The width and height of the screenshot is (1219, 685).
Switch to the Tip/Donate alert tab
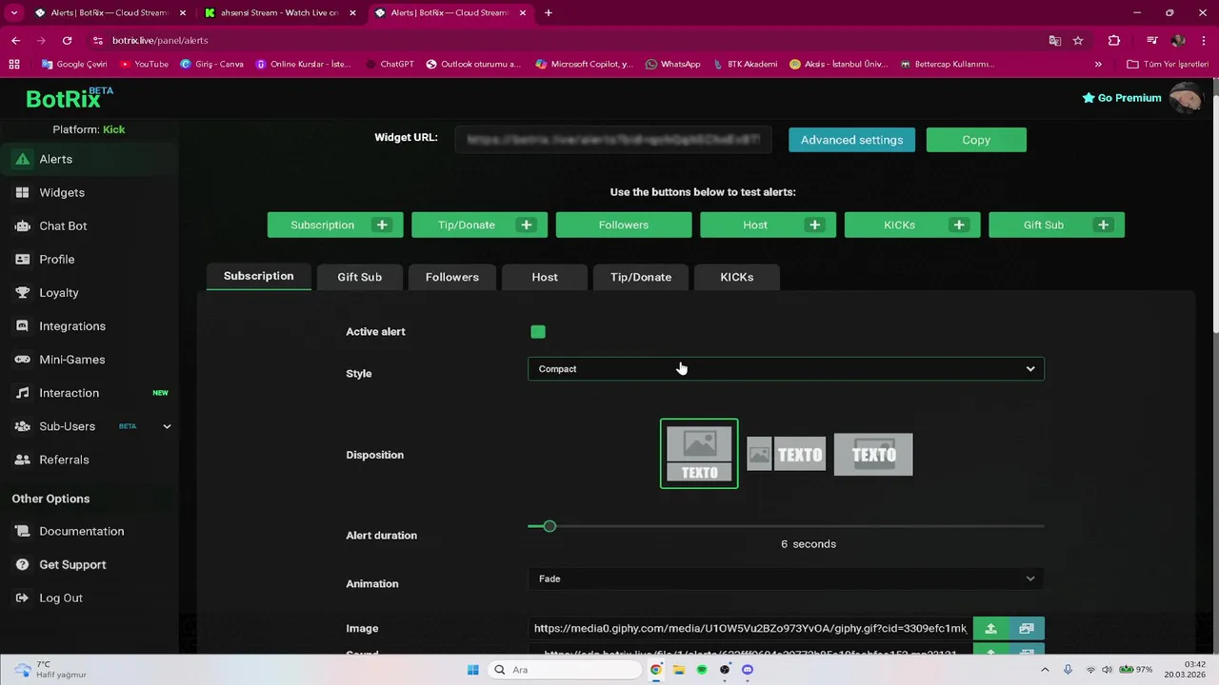click(641, 277)
